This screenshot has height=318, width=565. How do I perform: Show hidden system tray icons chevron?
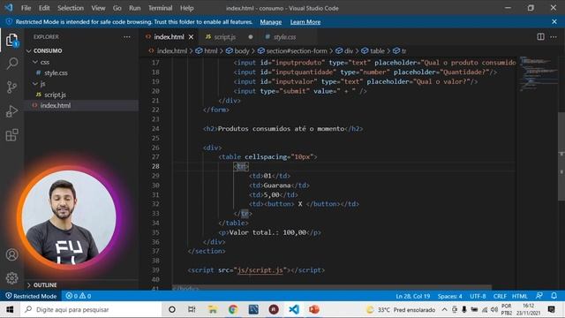444,310
